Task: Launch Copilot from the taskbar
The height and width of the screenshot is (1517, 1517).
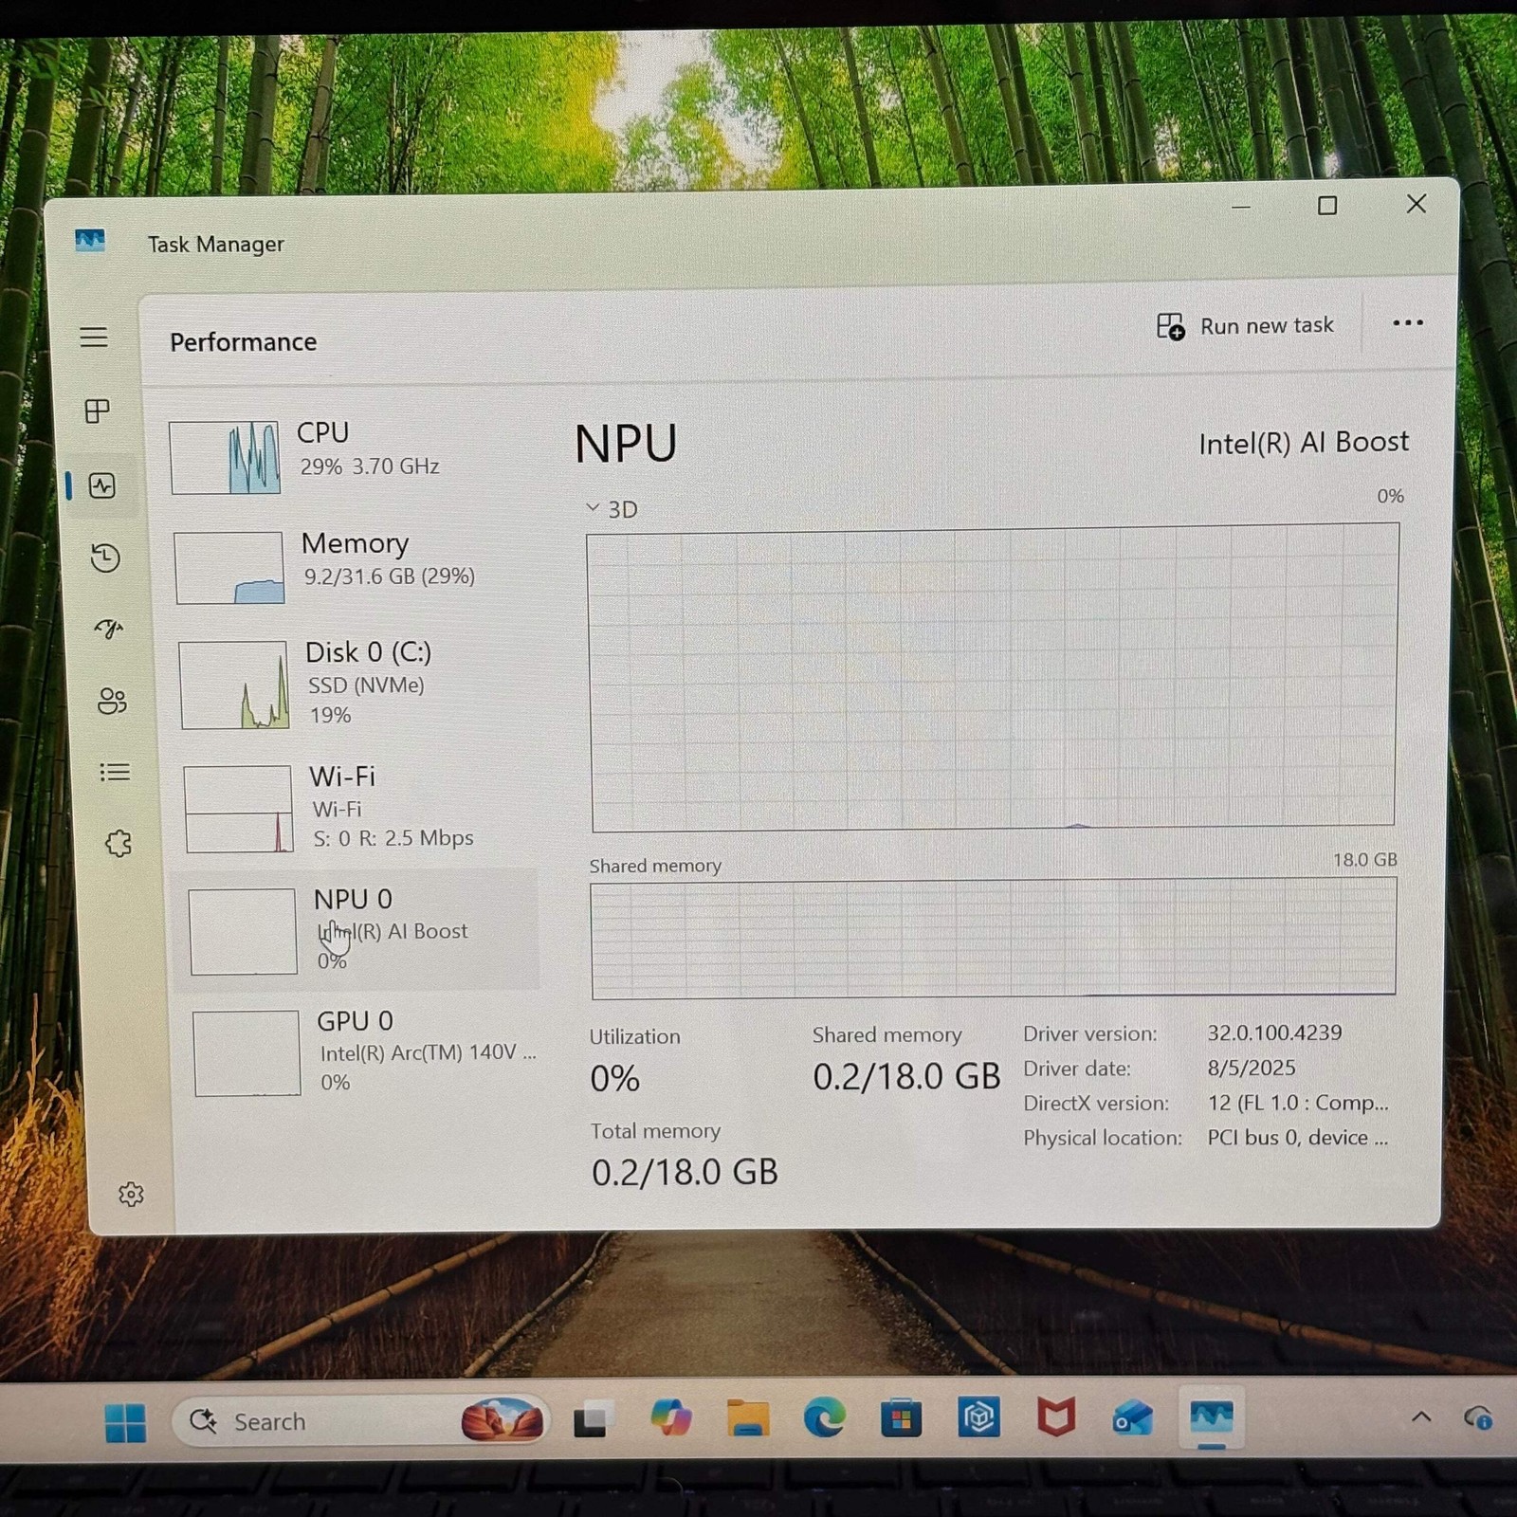Action: pos(670,1418)
